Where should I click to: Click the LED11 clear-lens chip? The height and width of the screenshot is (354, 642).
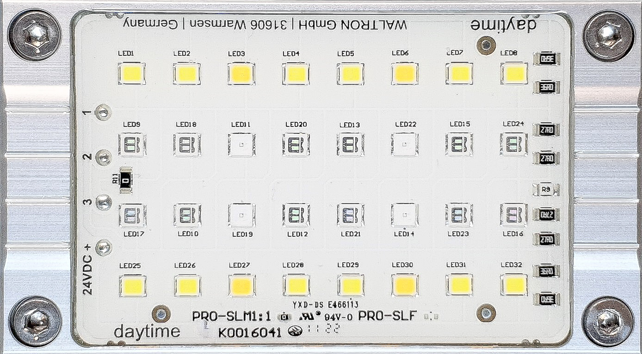(241, 144)
